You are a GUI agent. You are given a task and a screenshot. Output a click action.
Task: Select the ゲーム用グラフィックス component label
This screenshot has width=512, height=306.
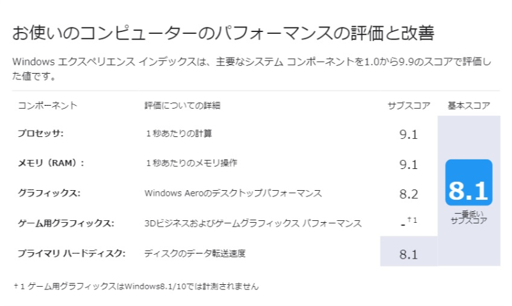point(66,223)
